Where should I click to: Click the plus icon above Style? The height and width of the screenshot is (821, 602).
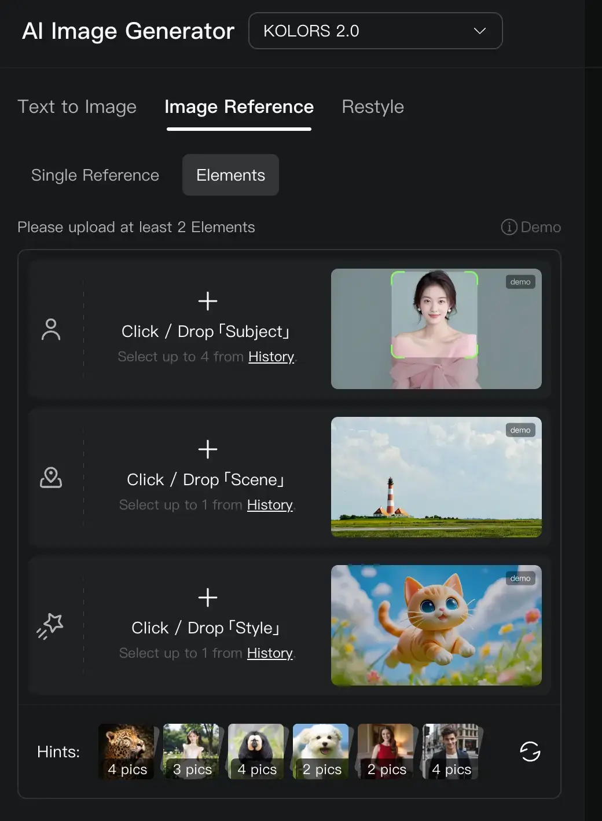(208, 598)
